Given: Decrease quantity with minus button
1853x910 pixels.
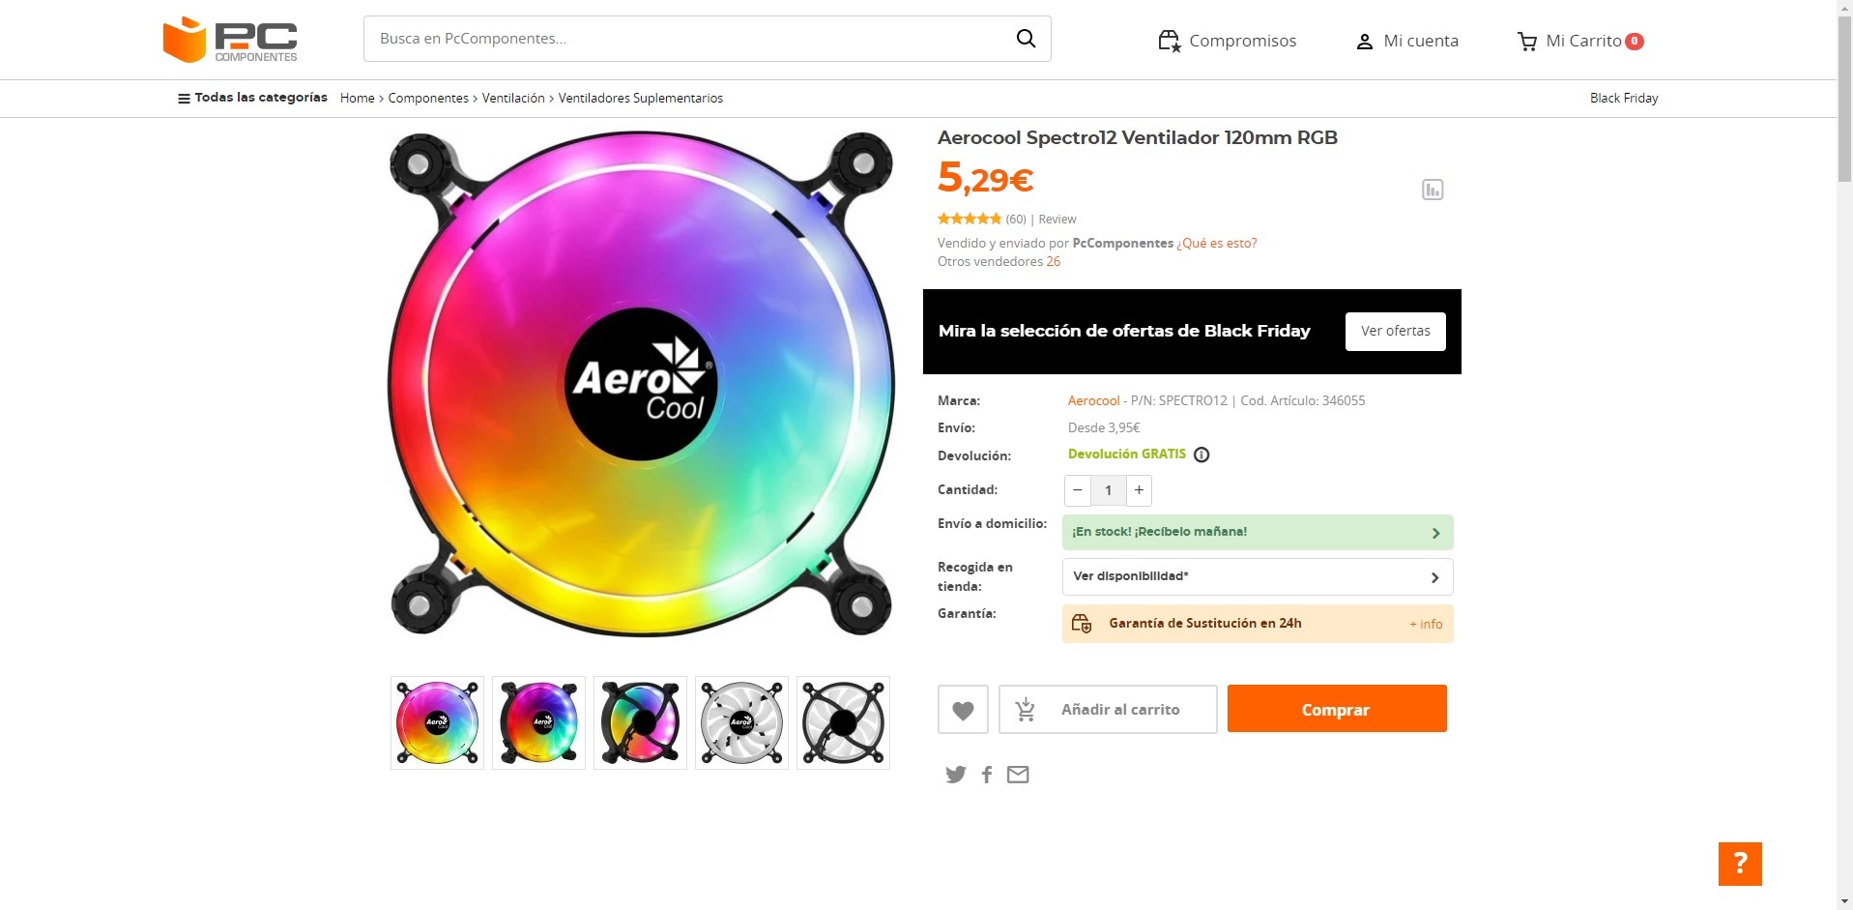Looking at the screenshot, I should tap(1078, 490).
